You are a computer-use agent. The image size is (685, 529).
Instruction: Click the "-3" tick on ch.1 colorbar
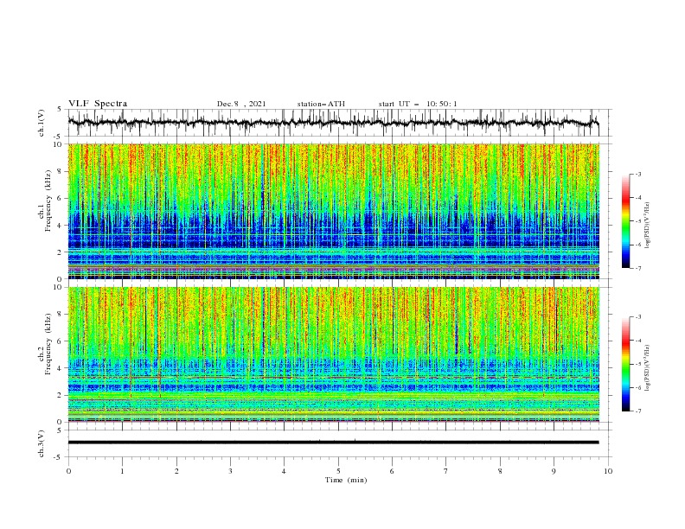(637, 174)
